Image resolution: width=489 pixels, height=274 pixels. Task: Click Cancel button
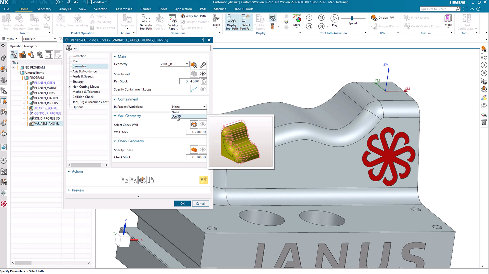[200, 203]
